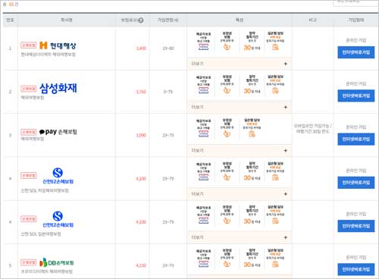Viewport: 379px width, 279px height.
Task: Click 실손형 담보 bag icon in 현대해상 row
Action: click(275, 47)
